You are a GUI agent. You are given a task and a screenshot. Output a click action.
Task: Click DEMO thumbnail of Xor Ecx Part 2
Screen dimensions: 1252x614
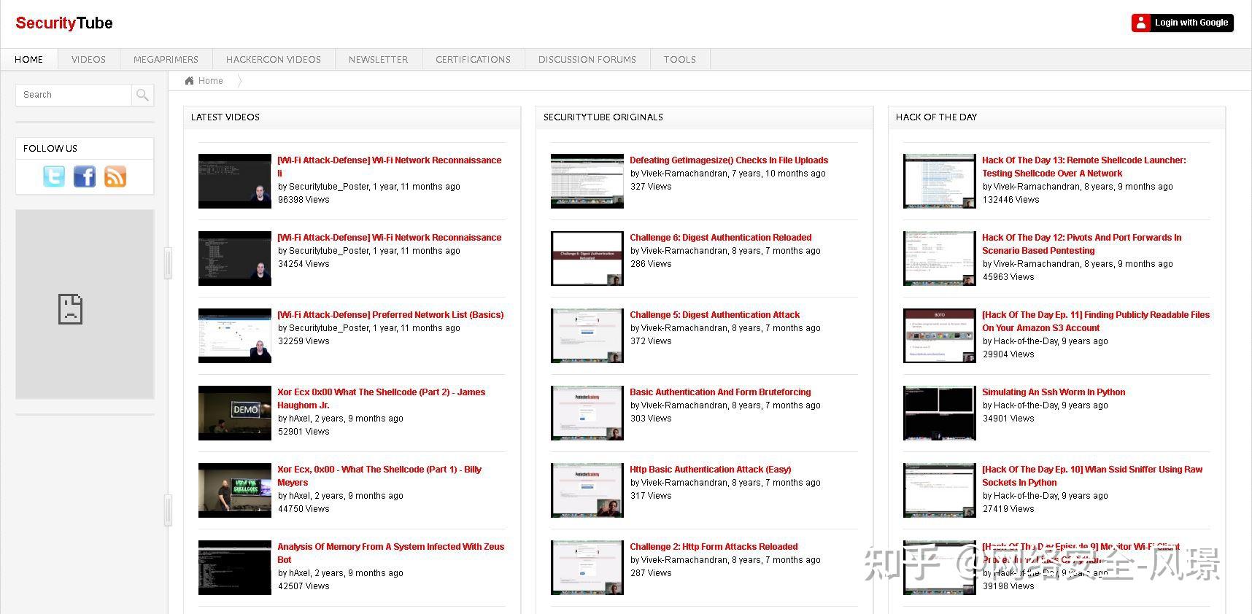tap(235, 413)
